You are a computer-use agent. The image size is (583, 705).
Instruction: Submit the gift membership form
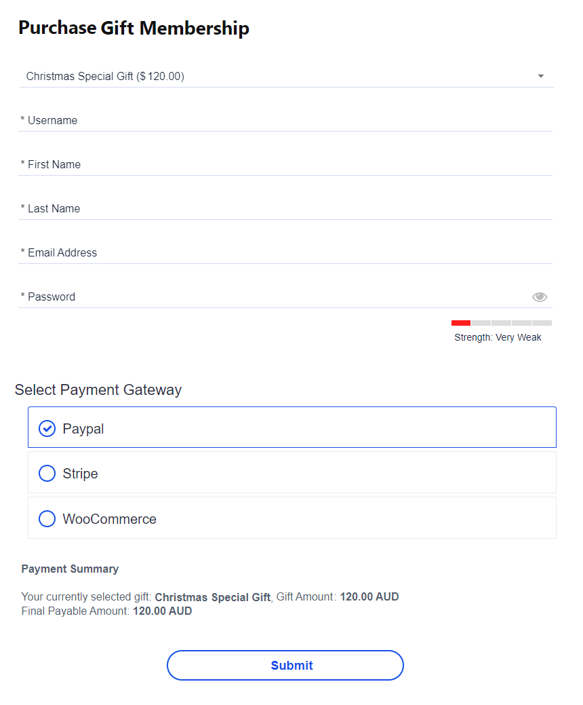[x=285, y=665]
